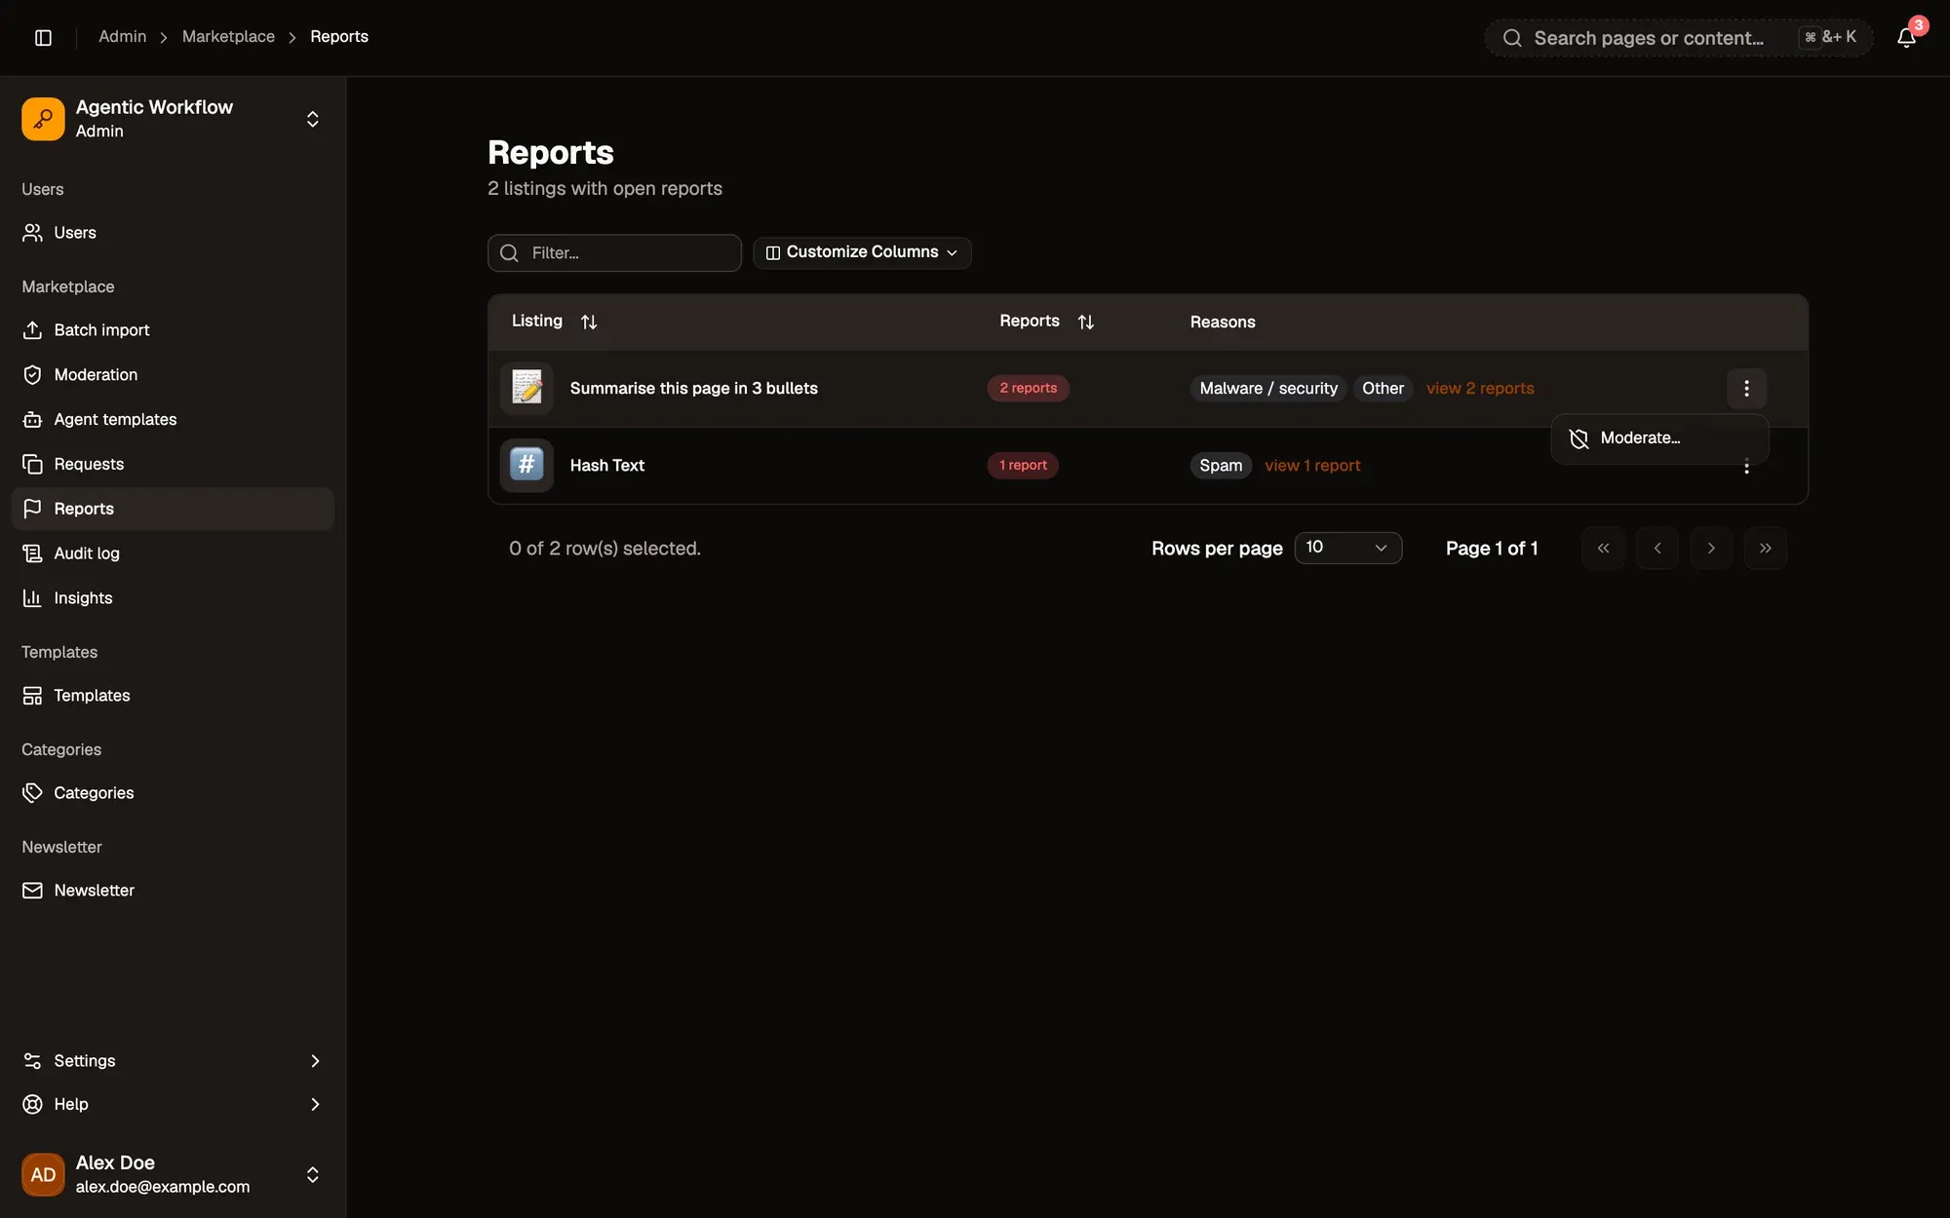Go to Marketplace breadcrumb

tap(228, 37)
